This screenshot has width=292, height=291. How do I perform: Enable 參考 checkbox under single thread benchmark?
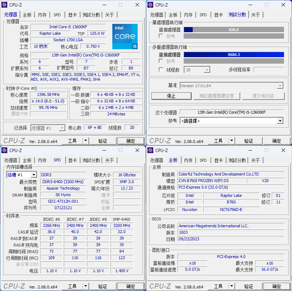coord(161,36)
